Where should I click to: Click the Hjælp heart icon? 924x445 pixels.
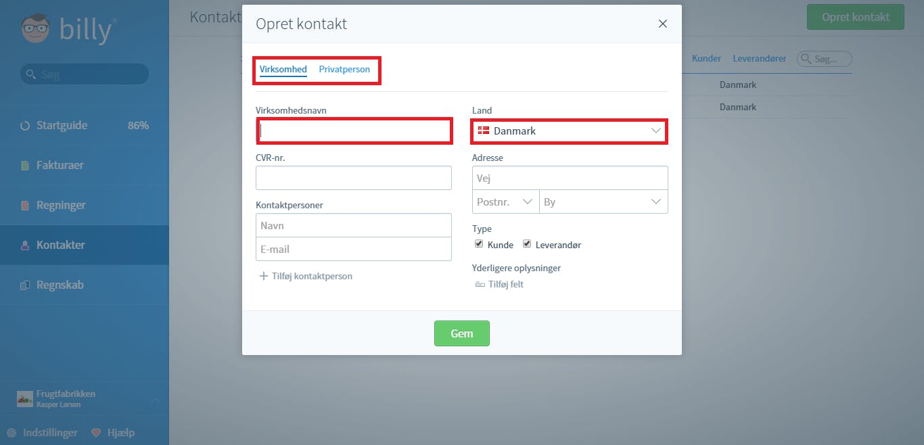click(x=96, y=433)
